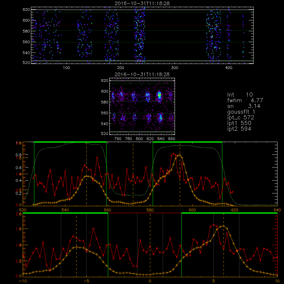
Task: Click the 'sn 3.14' value line
Action: click(244, 106)
